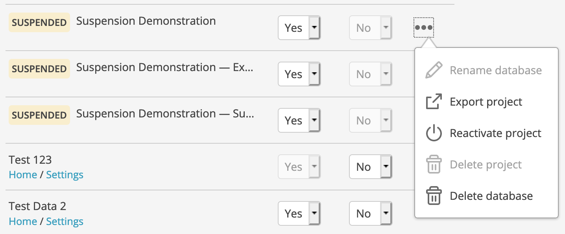The image size is (565, 234).
Task: Open the Home link under Test 123
Action: pyautogui.click(x=23, y=174)
